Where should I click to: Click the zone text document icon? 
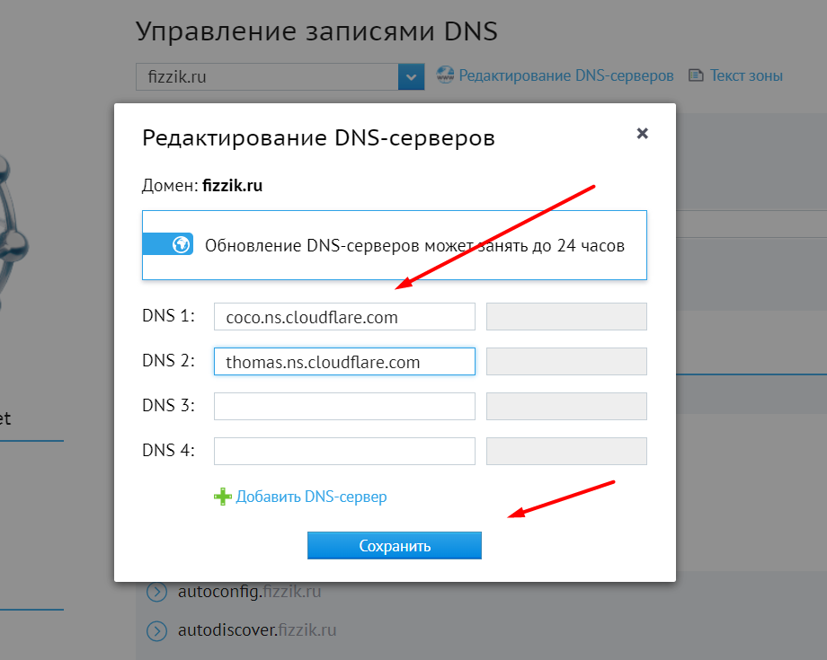click(x=696, y=75)
